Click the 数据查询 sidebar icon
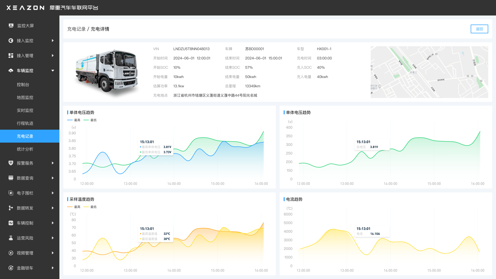Viewport: 496px width, 279px height. point(11,178)
